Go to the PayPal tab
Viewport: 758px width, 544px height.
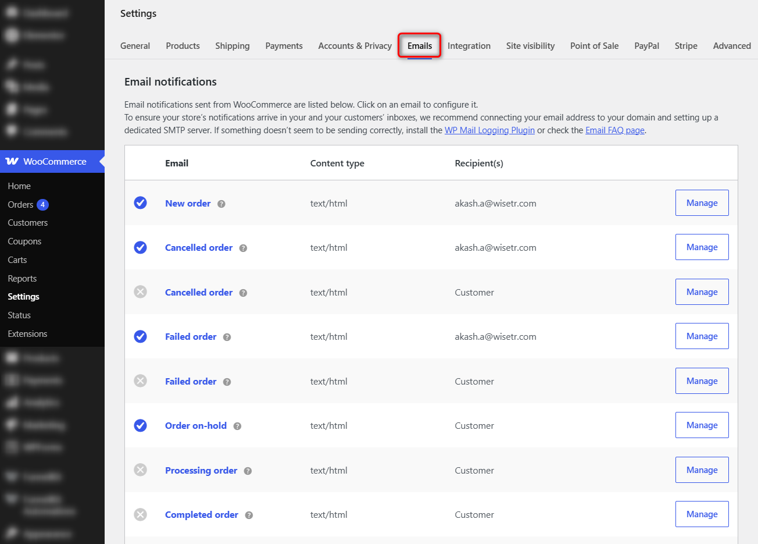(646, 46)
